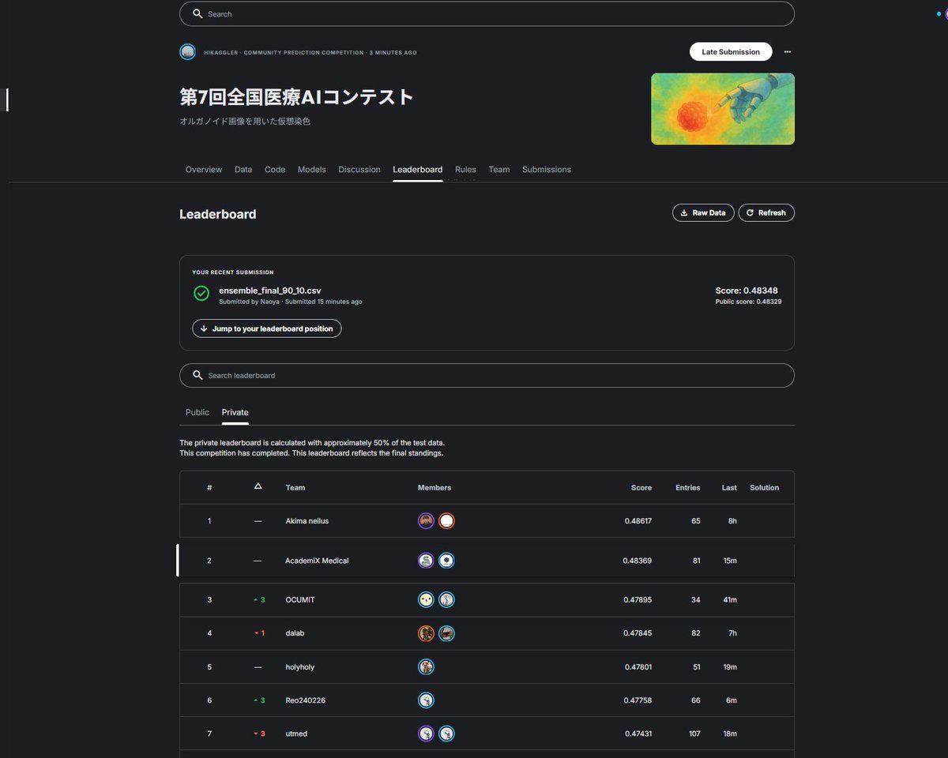Click the Entries column header

[688, 487]
